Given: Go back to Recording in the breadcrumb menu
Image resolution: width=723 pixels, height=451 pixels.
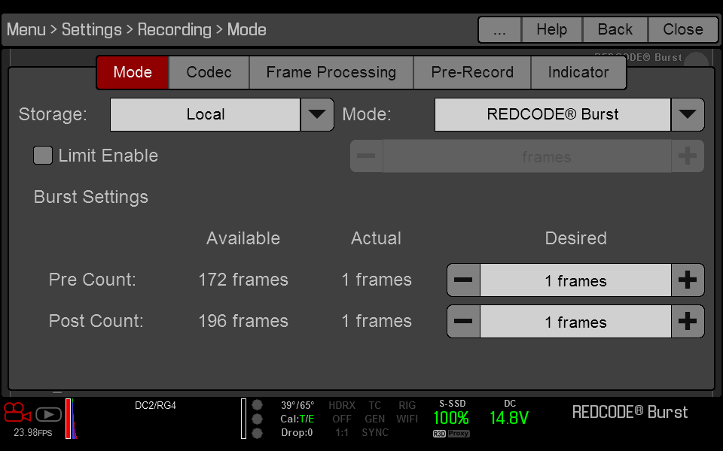Looking at the screenshot, I should coord(175,29).
